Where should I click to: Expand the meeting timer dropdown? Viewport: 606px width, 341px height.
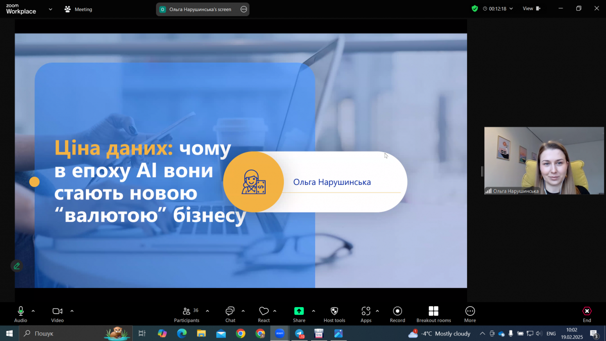pos(512,8)
